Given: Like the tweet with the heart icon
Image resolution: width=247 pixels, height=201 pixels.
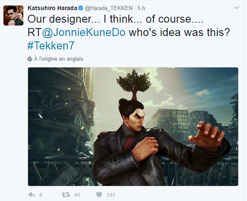Looking at the screenshot, I should [x=99, y=195].
